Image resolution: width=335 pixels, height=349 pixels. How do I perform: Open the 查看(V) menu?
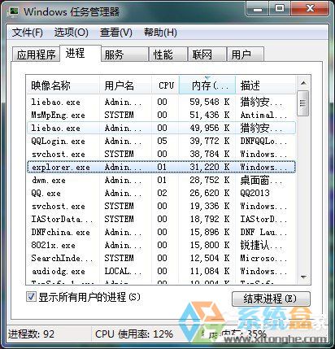pos(116,33)
